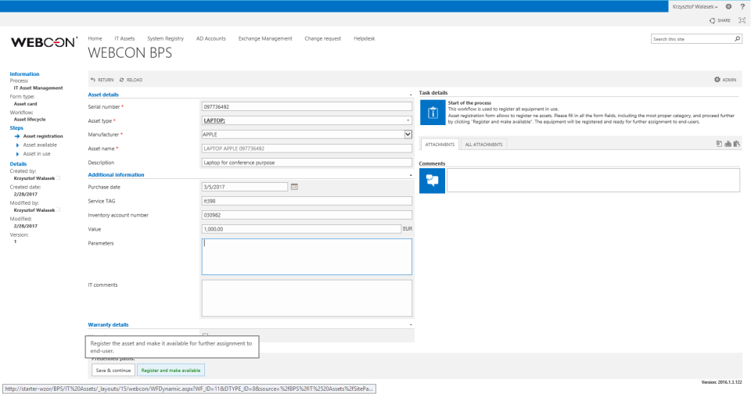Viewport: 751px width, 394px height.
Task: Collapse the Additional information section
Action: click(411, 175)
